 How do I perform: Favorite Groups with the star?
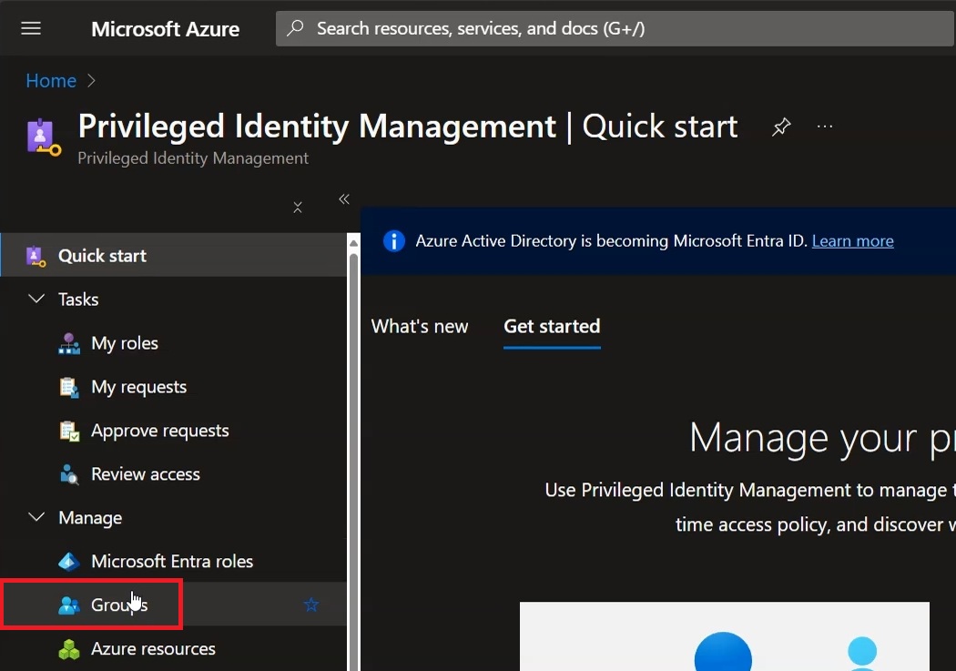click(311, 605)
